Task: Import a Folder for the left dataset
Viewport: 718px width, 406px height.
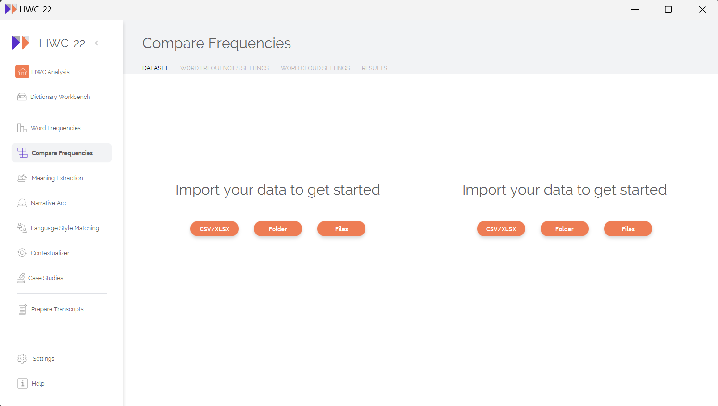Action: click(278, 229)
